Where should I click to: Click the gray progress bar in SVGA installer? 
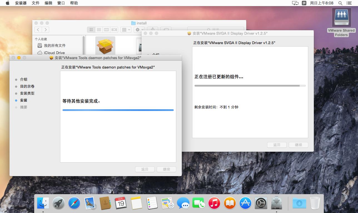point(250,86)
